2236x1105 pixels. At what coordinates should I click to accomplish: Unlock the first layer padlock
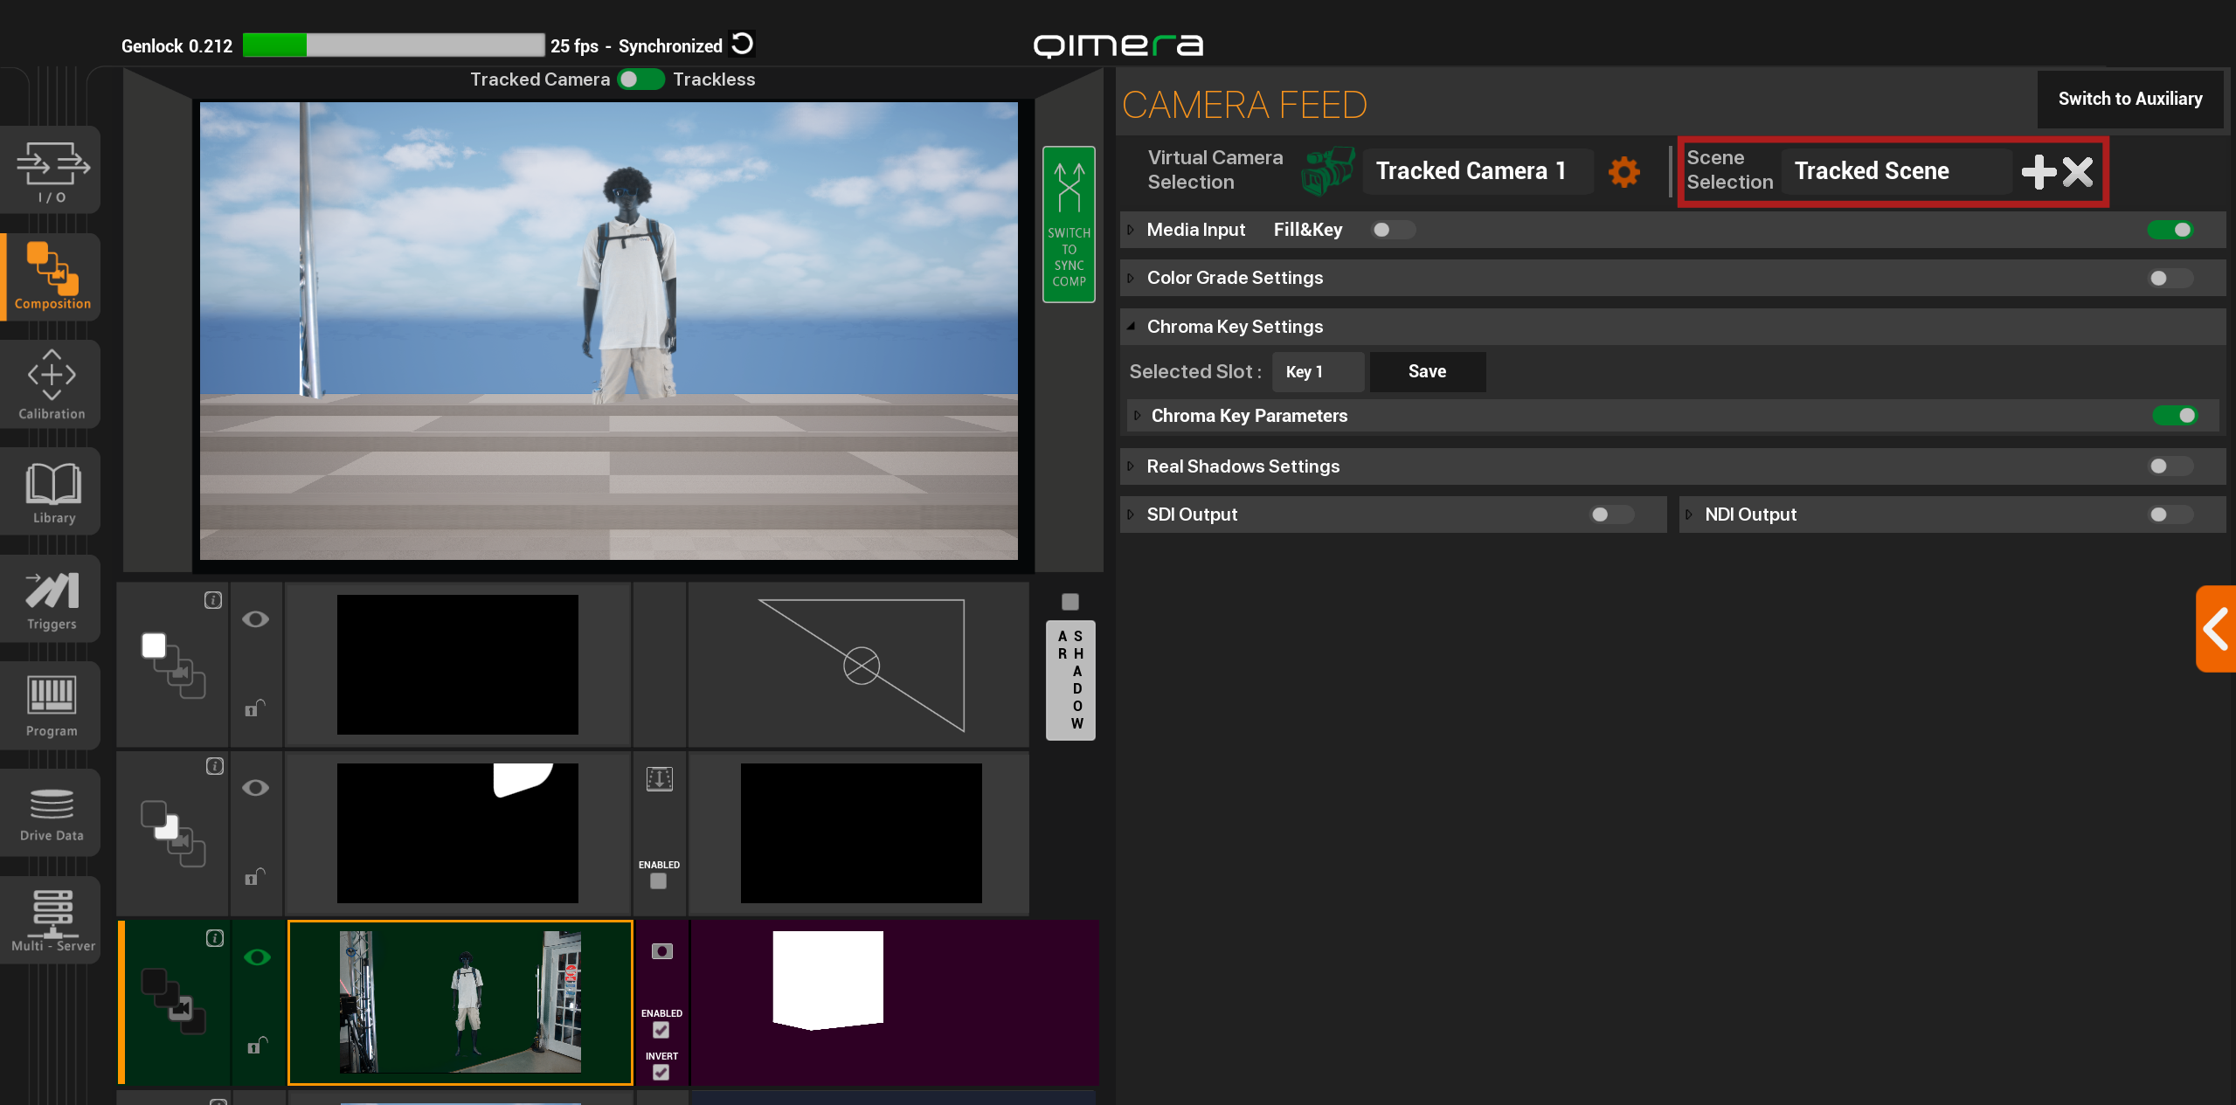254,708
